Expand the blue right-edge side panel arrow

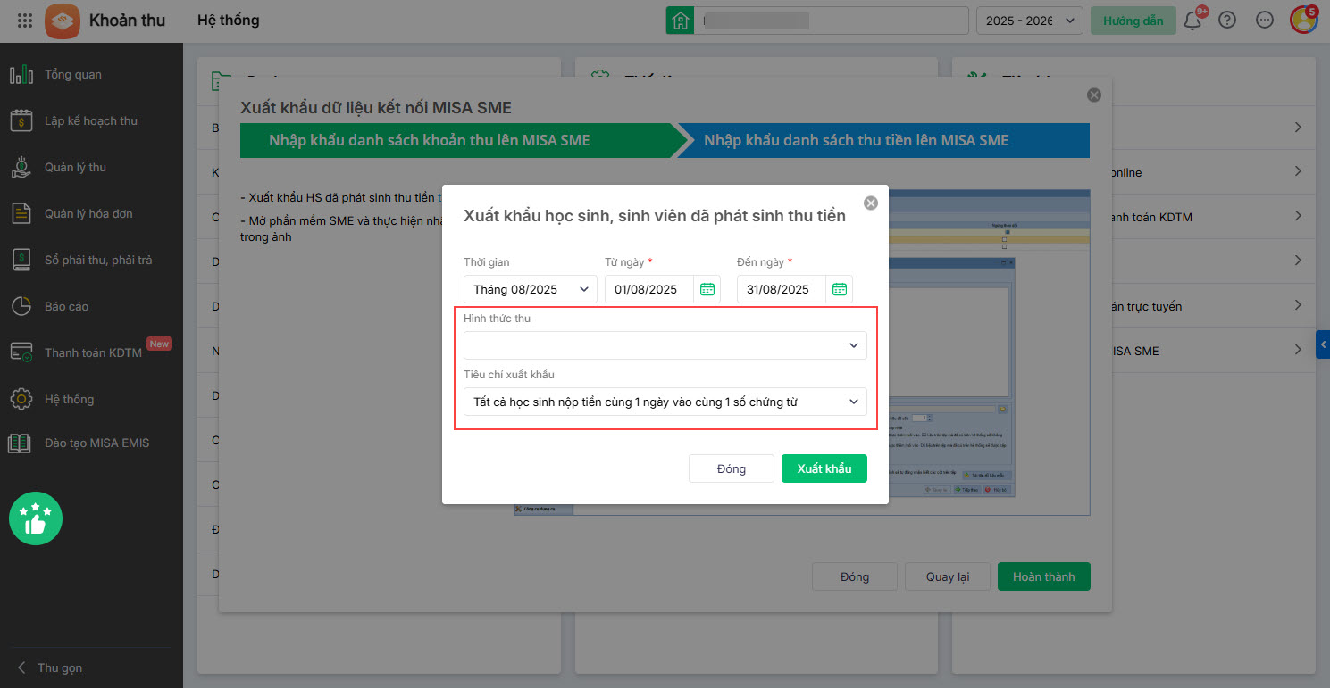click(x=1323, y=344)
